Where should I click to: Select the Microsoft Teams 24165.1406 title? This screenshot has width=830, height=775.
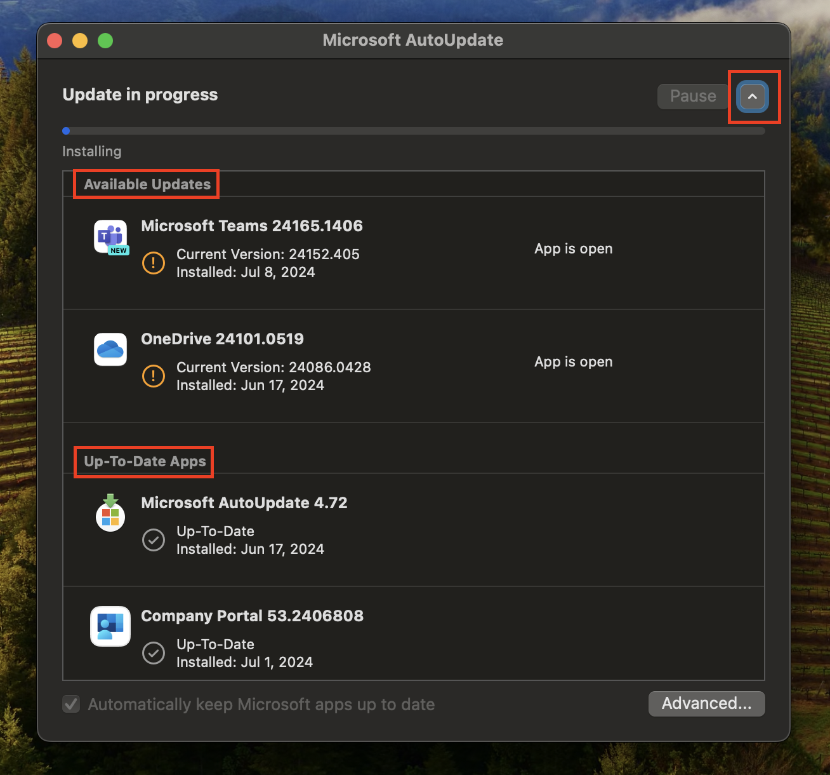click(252, 226)
